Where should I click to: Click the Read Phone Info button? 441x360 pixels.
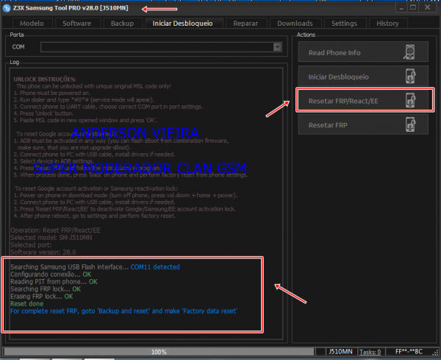(363, 52)
